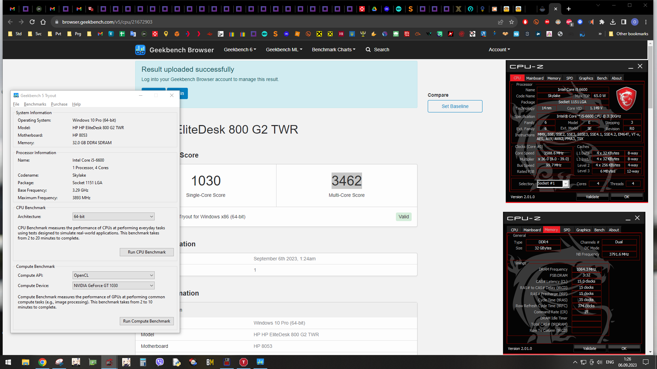
Task: Open Chrome from the taskbar
Action: [42, 362]
